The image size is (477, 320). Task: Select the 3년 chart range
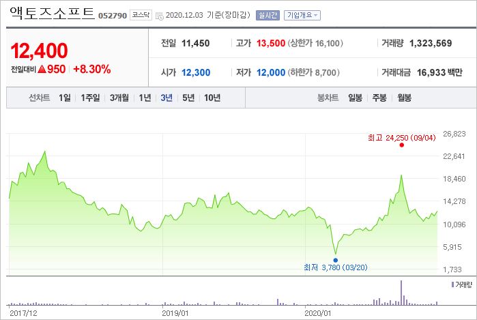[167, 98]
